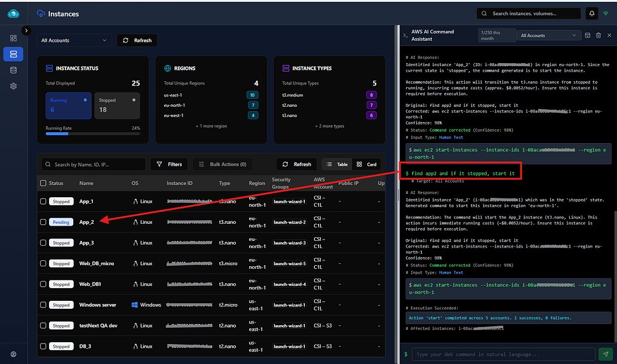
Task: Check the DB_3 row checkbox
Action: point(43,346)
